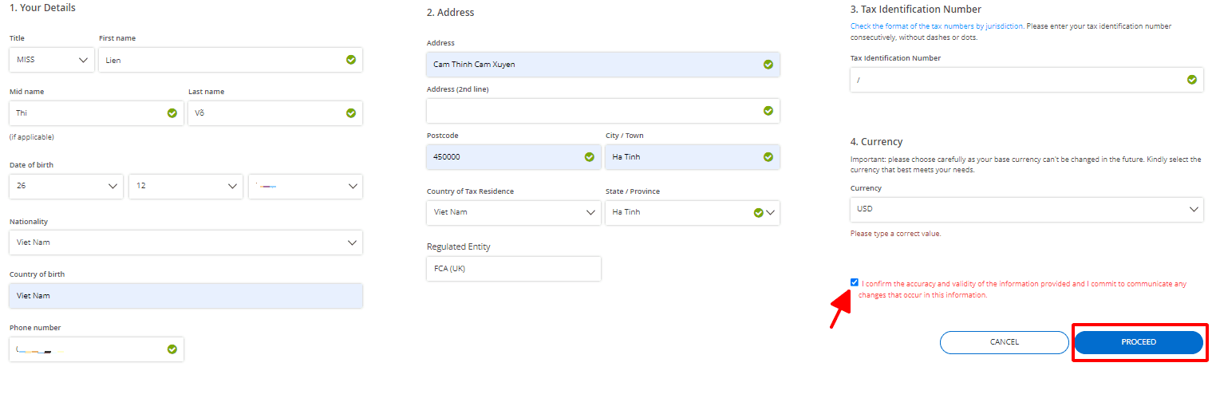Click the City / Town field
Screen dimensions: 1216x410
pyautogui.click(x=693, y=157)
